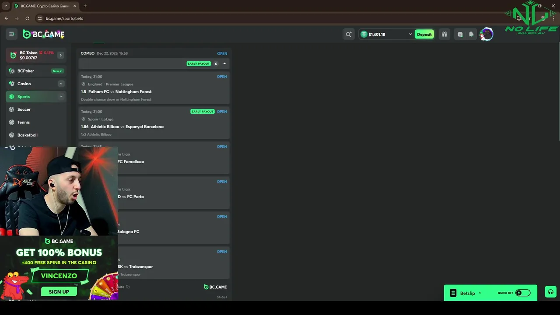Click the Soccer ball icon in sidebar

click(x=12, y=109)
